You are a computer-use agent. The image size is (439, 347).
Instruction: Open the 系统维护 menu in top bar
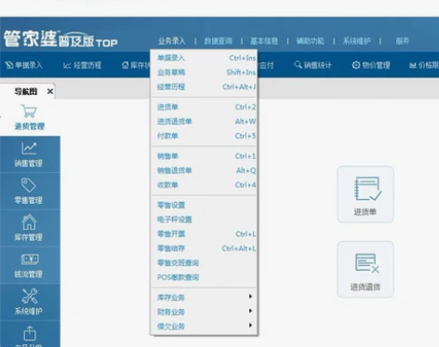coord(356,41)
